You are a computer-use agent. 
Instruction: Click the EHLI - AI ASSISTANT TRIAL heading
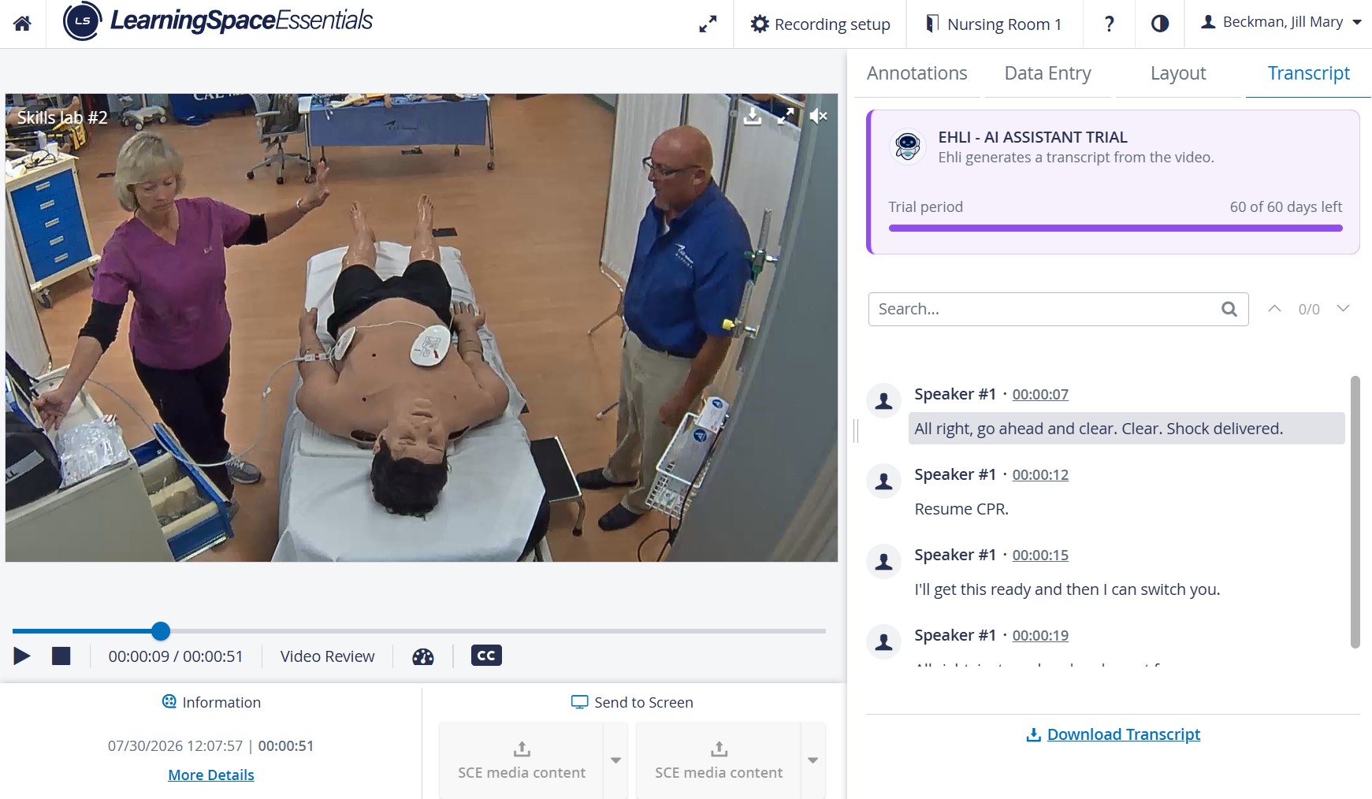pyautogui.click(x=1032, y=137)
